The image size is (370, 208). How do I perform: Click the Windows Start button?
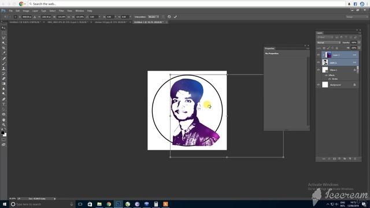pyautogui.click(x=4, y=204)
